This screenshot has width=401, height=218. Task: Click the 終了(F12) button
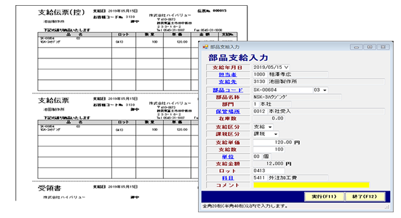(365, 196)
